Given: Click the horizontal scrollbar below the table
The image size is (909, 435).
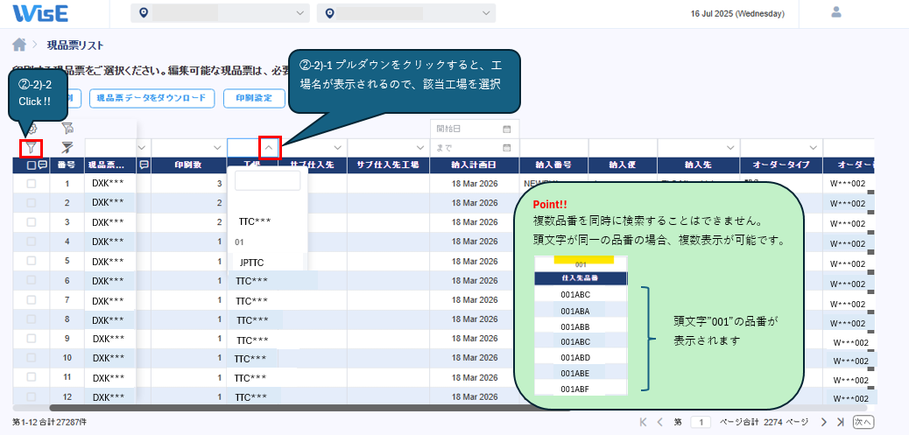Looking at the screenshot, I should (350, 408).
